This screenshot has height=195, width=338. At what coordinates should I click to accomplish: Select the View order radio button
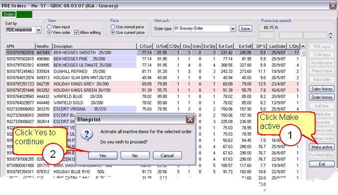coord(49,32)
